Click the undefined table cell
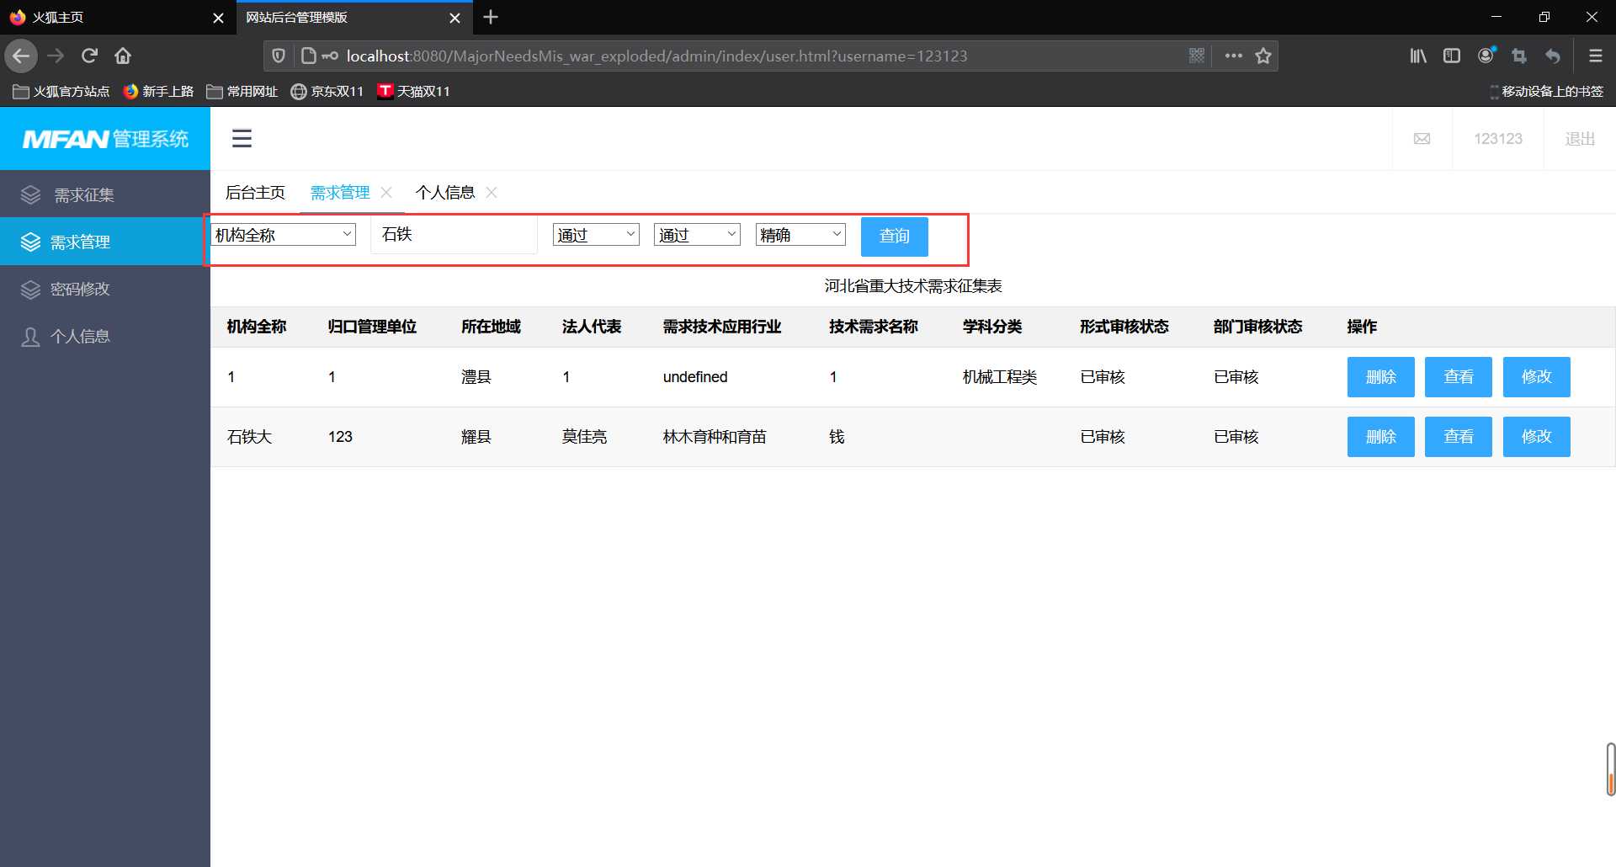 pos(695,377)
